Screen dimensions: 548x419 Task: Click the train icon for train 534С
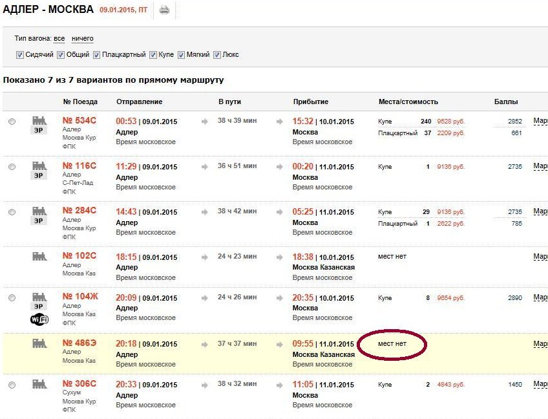tap(39, 120)
